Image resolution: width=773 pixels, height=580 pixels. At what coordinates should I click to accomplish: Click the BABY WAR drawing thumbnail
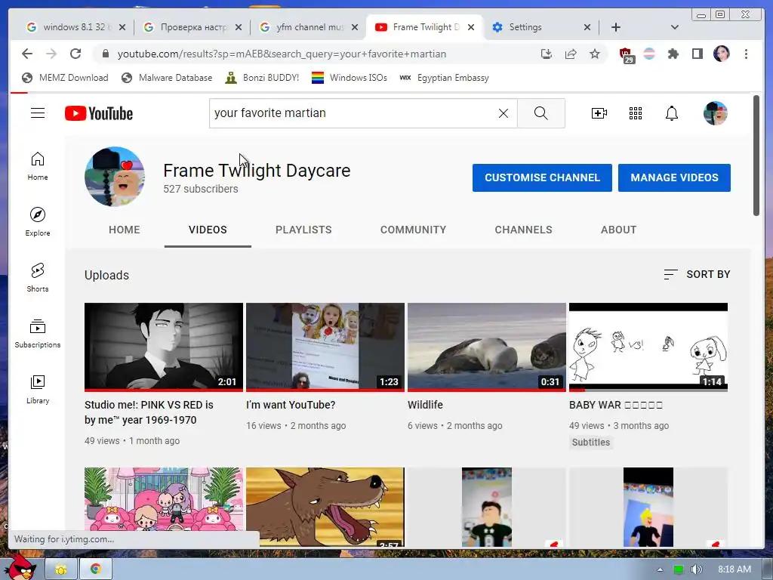[x=648, y=347]
